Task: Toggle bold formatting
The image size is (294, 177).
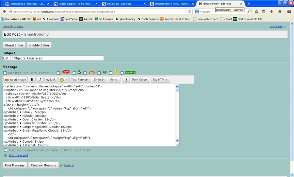Action: (32, 80)
